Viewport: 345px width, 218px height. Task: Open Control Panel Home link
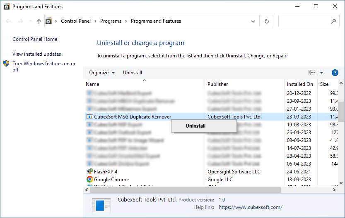click(35, 39)
